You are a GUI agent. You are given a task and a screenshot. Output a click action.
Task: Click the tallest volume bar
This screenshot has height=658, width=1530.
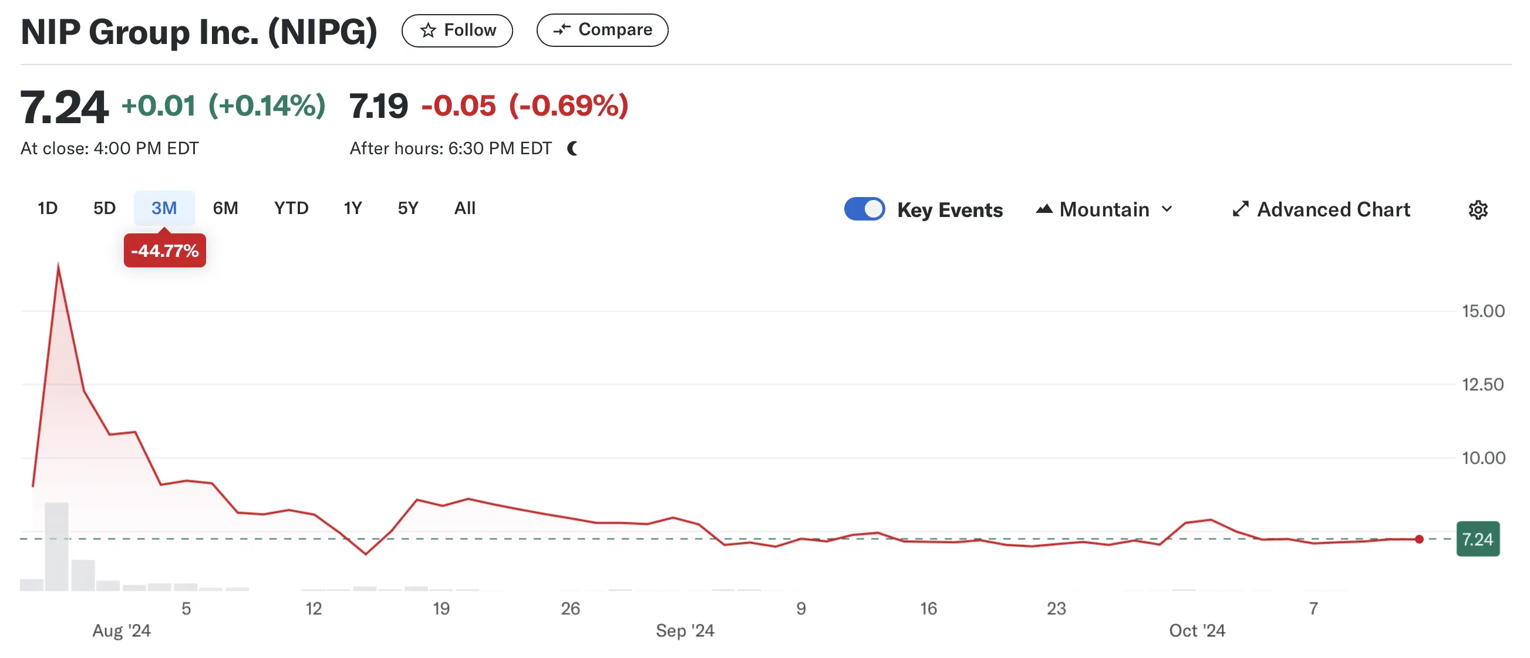56,547
